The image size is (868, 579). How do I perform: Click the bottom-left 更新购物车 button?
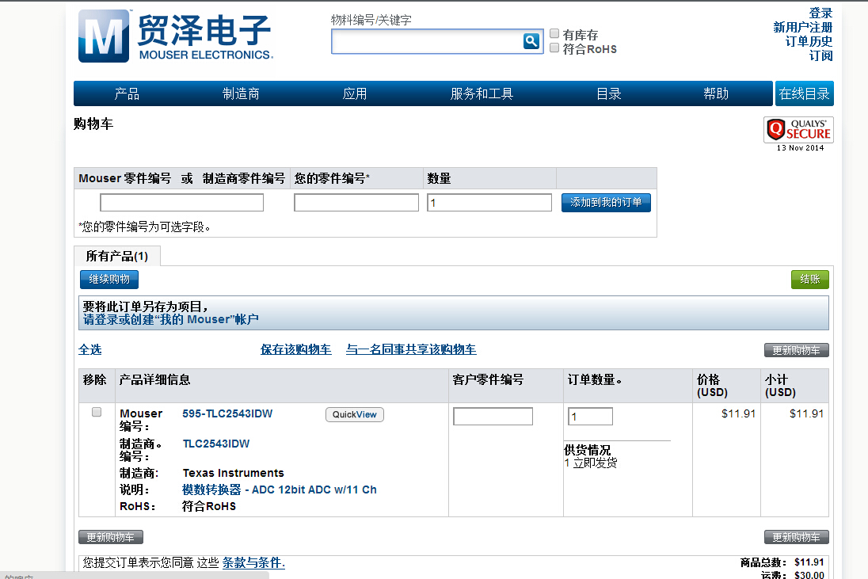(111, 538)
